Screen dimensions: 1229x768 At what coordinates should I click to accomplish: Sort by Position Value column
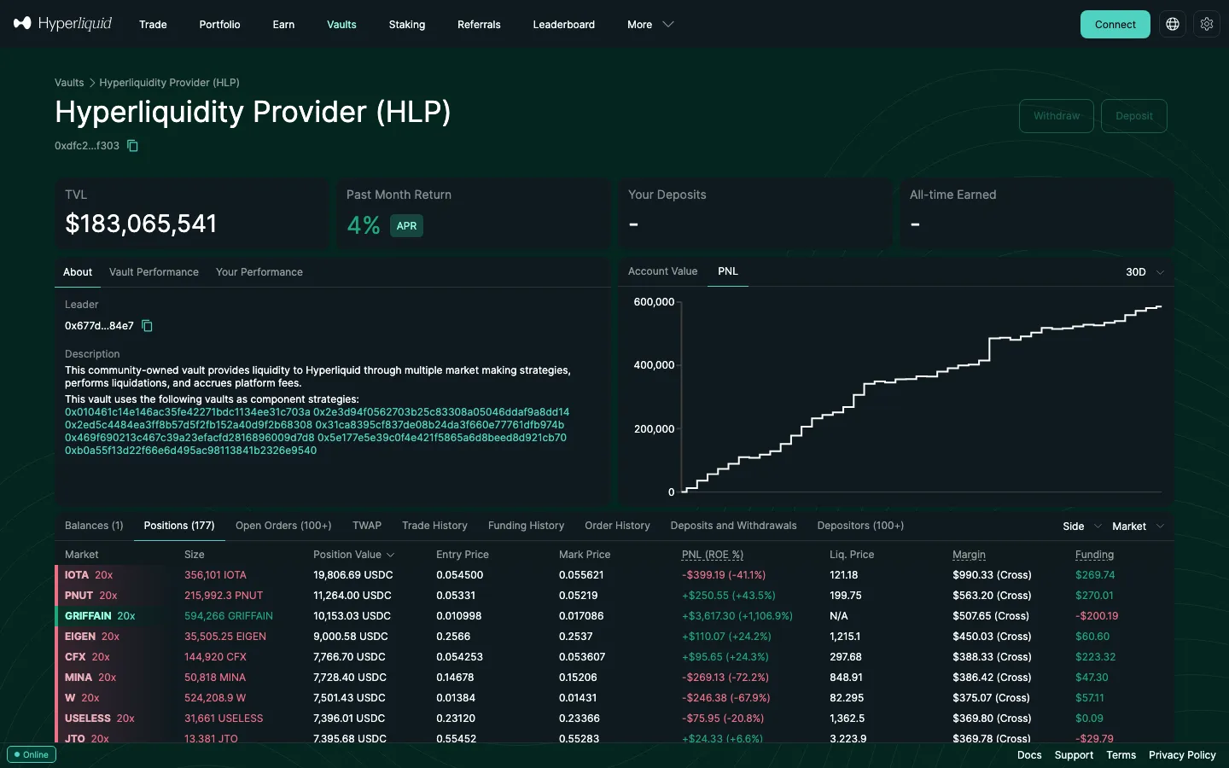coord(353,555)
